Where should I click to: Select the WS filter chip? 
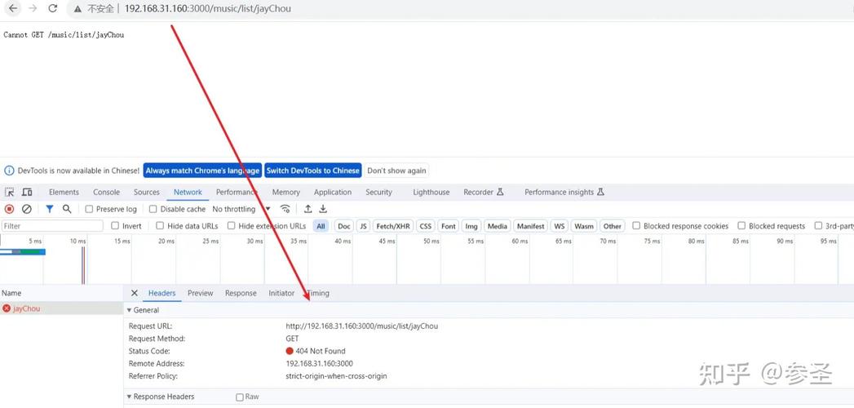pyautogui.click(x=559, y=226)
